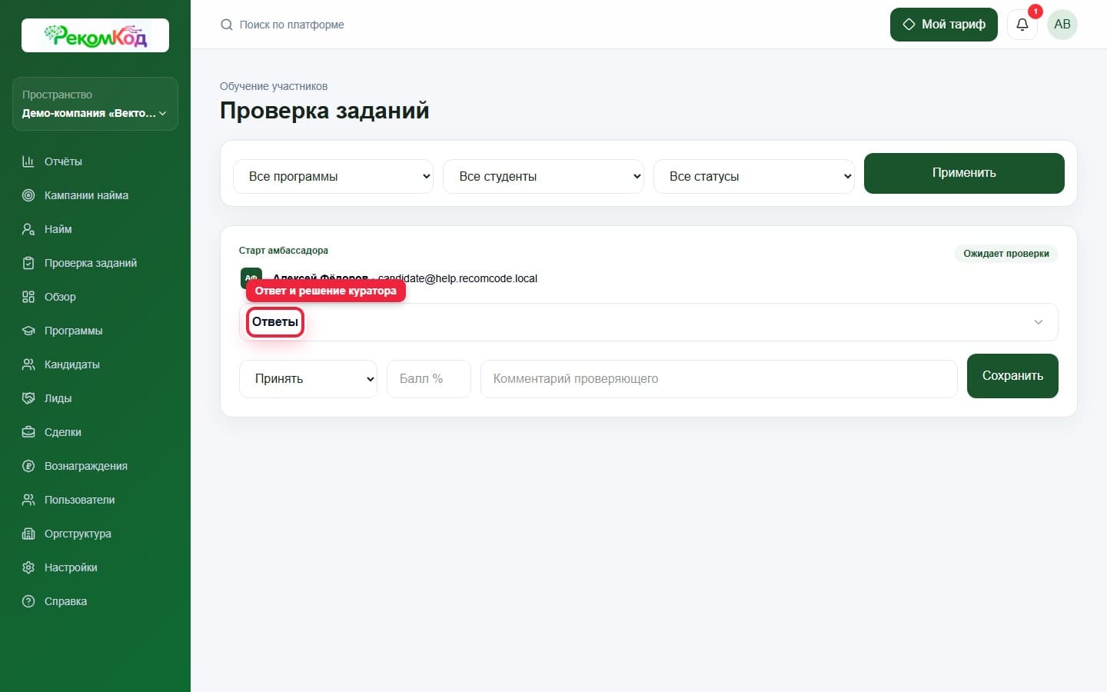Click the Старт амбассадора program title

click(x=284, y=251)
